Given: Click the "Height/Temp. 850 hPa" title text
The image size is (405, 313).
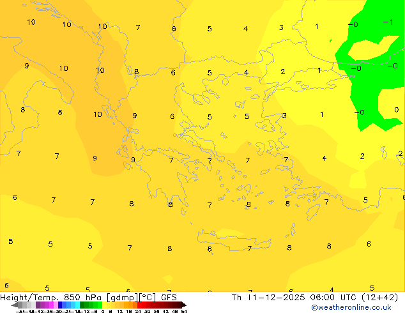Looking at the screenshot, I should point(52,298).
